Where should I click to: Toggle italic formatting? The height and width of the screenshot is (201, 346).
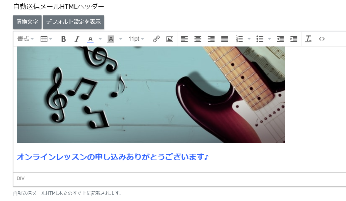77,39
